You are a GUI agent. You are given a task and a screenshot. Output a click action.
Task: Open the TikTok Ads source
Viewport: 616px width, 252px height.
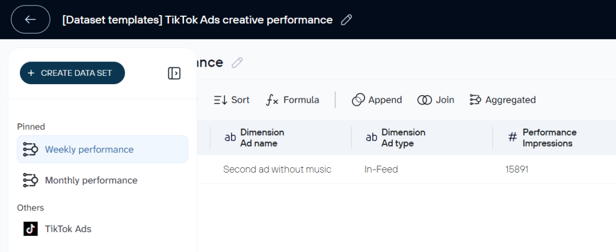coord(68,229)
